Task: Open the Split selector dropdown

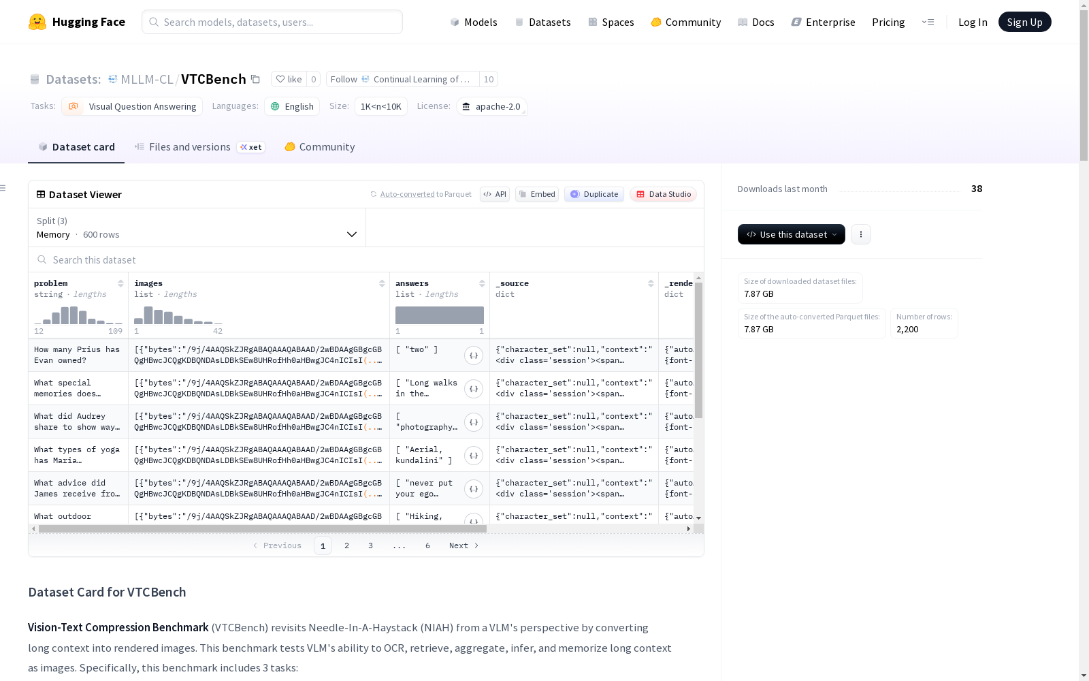Action: (x=197, y=227)
